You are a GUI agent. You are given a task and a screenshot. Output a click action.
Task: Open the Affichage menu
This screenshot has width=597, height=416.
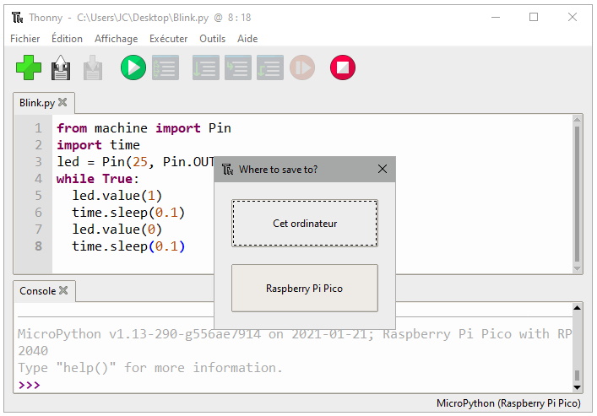[117, 39]
